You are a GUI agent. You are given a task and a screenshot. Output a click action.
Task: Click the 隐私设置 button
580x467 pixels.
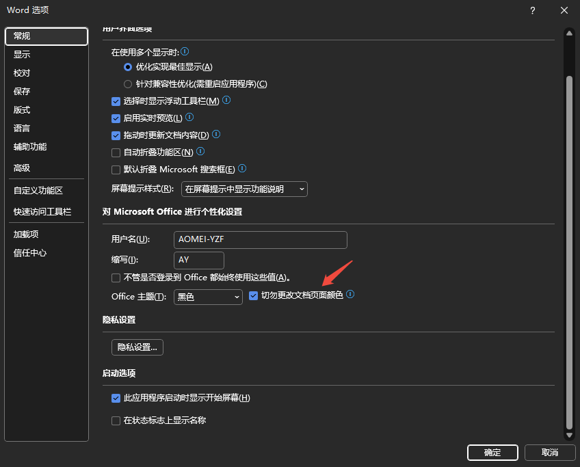click(x=137, y=347)
